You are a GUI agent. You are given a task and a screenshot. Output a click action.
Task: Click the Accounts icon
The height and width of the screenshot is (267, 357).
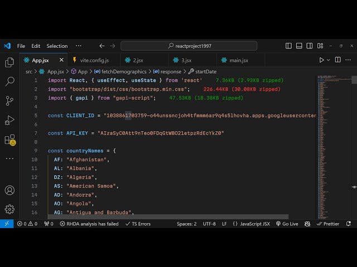[9, 190]
